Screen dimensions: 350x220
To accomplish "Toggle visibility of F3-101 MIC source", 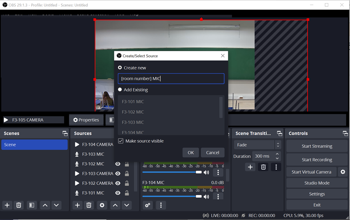I will [118, 193].
